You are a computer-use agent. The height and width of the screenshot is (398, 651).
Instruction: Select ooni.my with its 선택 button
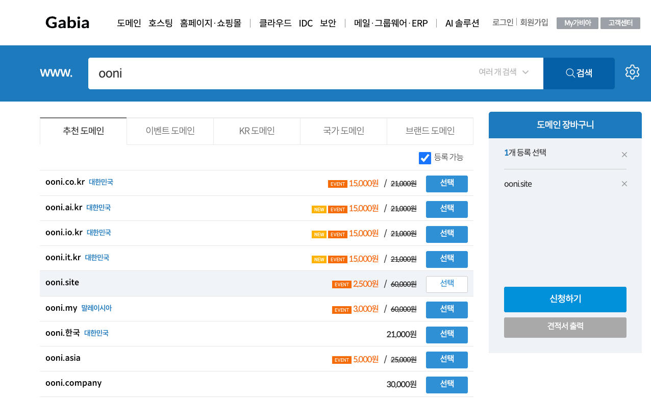pyautogui.click(x=447, y=310)
